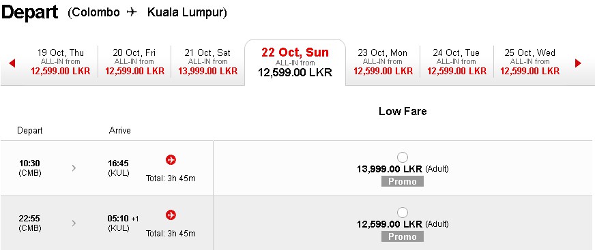Select the 13,999.00 LKR fare radio button
The height and width of the screenshot is (250, 595).
coord(402,157)
